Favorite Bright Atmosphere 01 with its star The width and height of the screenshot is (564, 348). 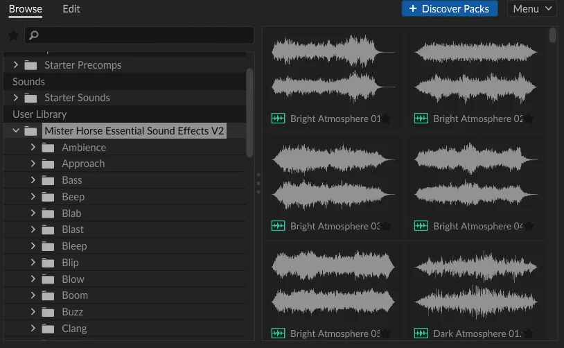[386, 119]
